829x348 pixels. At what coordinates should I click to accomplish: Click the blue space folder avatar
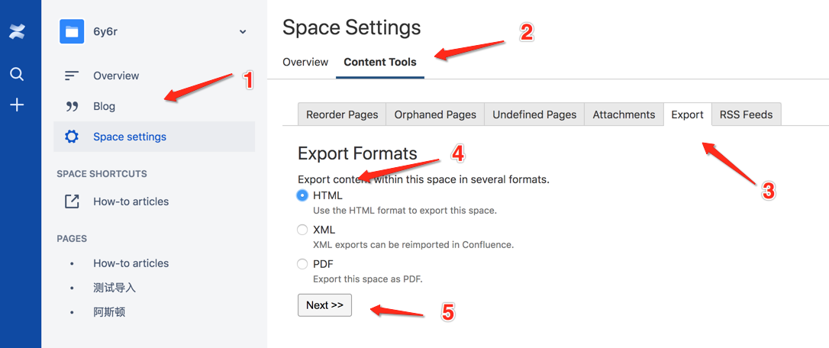(x=72, y=31)
